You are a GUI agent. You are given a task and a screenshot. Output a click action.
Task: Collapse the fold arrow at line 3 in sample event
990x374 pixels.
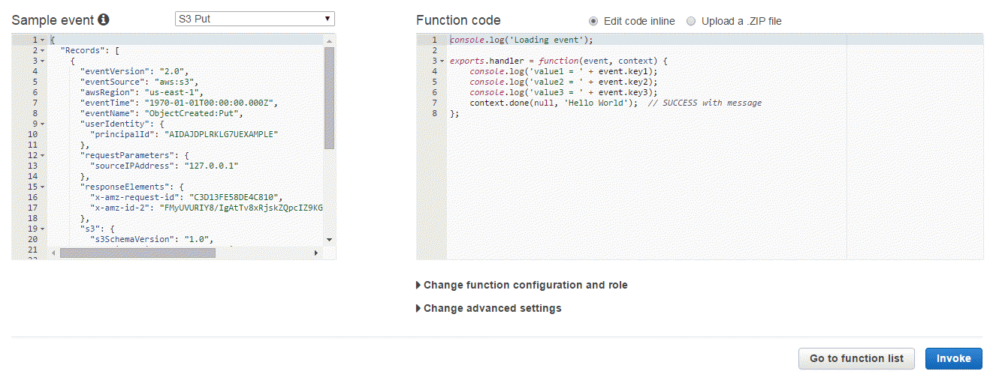pos(43,61)
